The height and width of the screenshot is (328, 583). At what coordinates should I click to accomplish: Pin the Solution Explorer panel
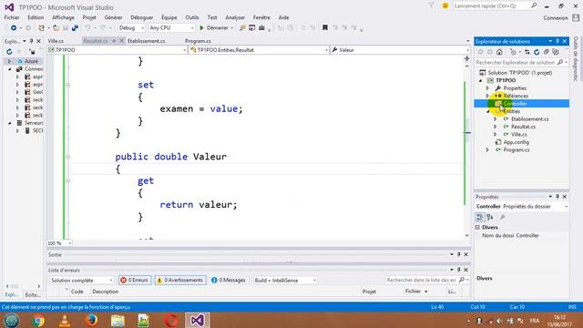click(x=557, y=41)
